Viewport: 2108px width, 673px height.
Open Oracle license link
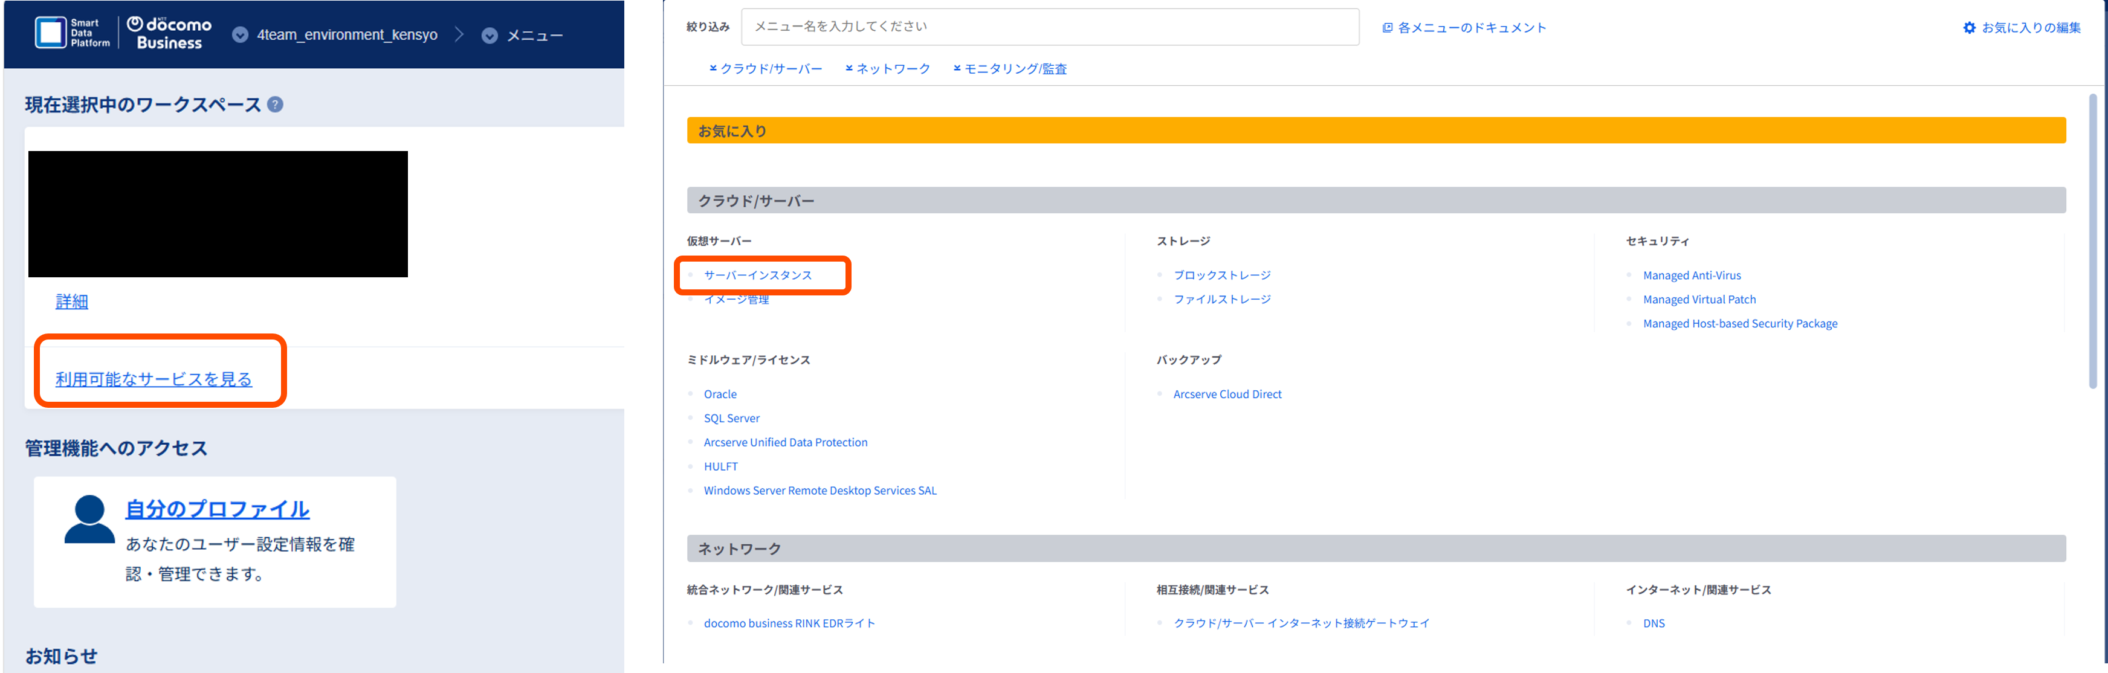pyautogui.click(x=720, y=394)
